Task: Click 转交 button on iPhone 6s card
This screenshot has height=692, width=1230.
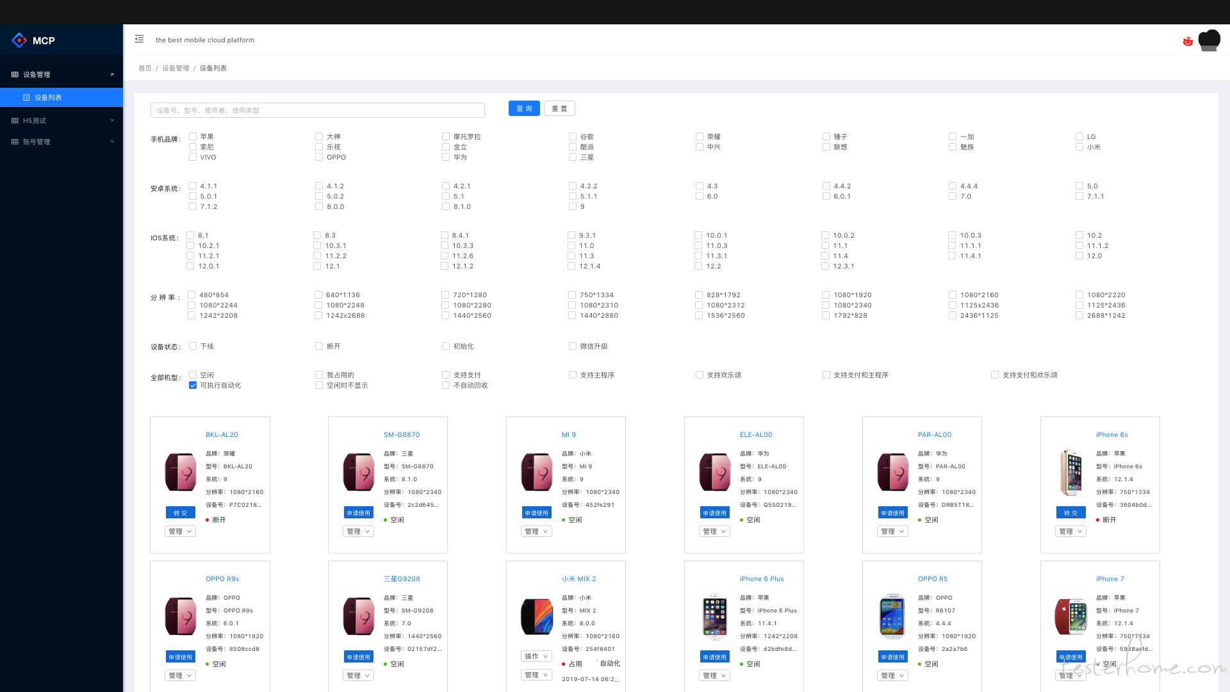Action: click(x=1070, y=513)
